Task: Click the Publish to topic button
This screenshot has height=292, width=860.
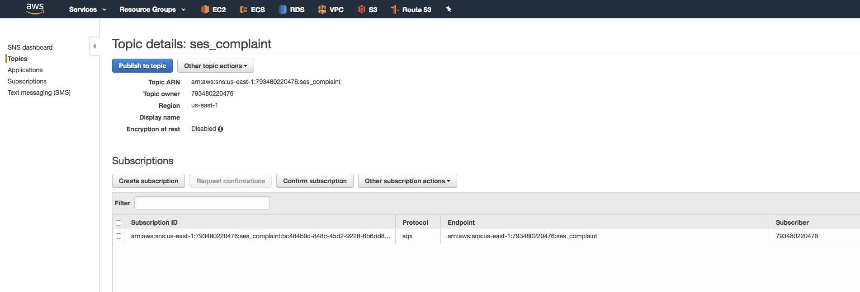Action: pos(142,66)
